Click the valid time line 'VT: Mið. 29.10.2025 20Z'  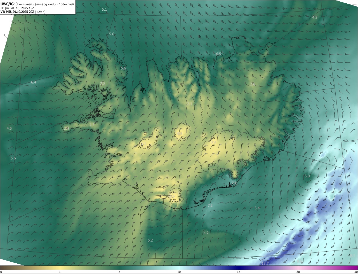point(17,12)
